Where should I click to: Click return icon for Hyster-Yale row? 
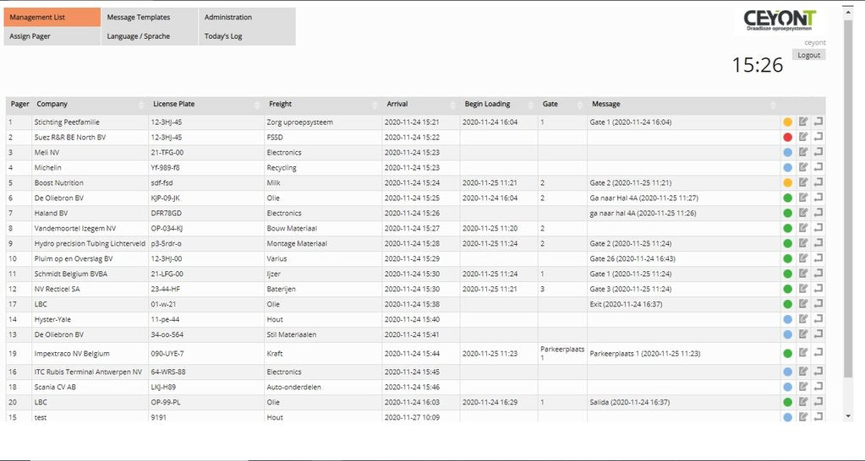tap(818, 319)
